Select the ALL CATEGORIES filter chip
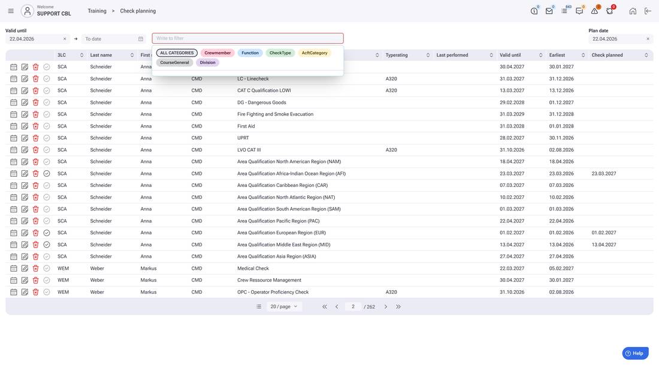659x371 pixels. coord(177,53)
